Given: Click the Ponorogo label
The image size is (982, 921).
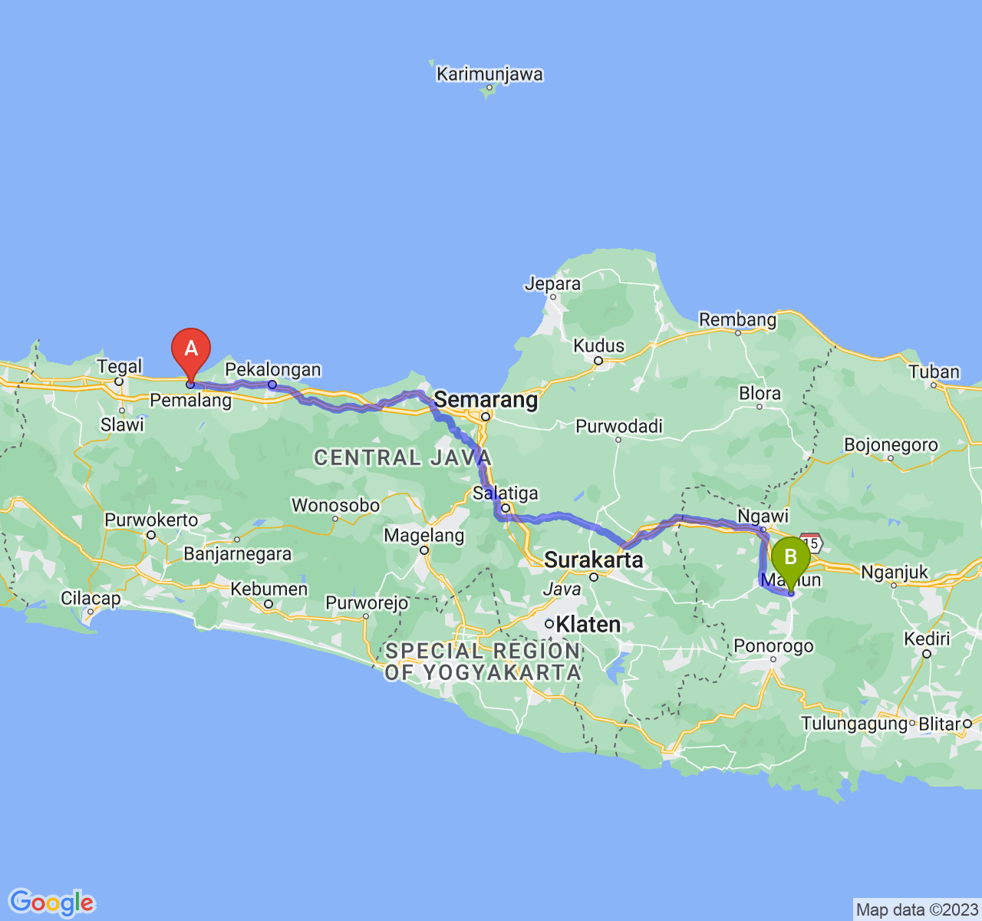Looking at the screenshot, I should click(x=773, y=646).
